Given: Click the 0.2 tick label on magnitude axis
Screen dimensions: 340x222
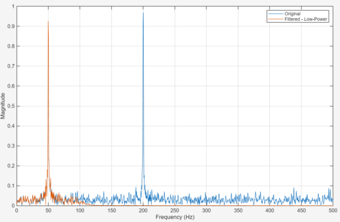Looking at the screenshot, I should [x=11, y=166].
